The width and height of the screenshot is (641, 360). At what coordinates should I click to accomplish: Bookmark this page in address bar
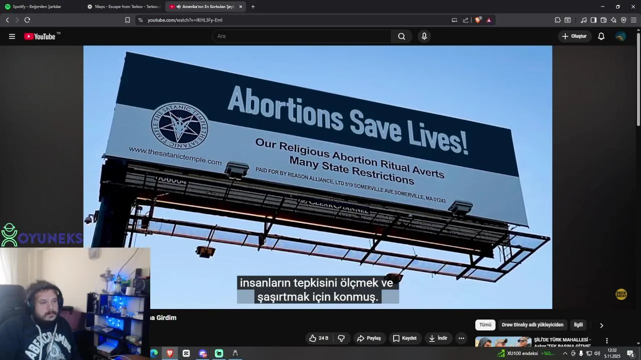pos(127,20)
